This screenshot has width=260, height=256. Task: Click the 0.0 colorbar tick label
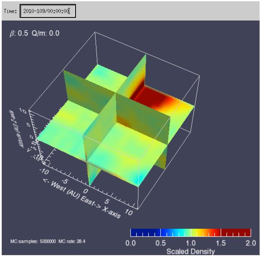click(x=131, y=243)
